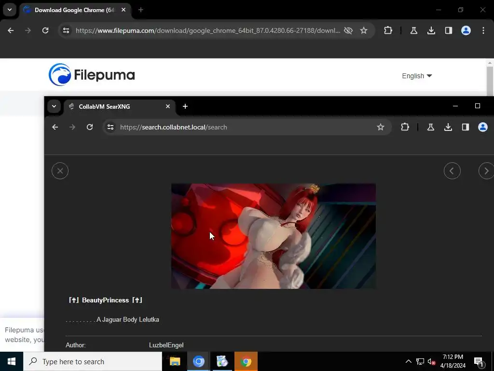Viewport: 494px width, 371px height.
Task: Click the Filepuma logo
Action: click(x=92, y=75)
